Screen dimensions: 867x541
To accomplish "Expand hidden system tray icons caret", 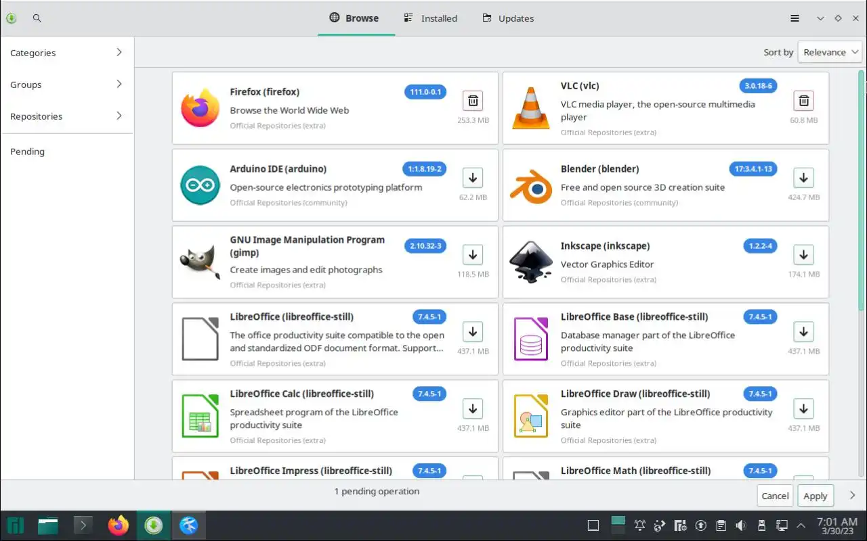I will (x=801, y=525).
